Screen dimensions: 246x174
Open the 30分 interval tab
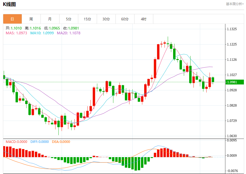106,19
